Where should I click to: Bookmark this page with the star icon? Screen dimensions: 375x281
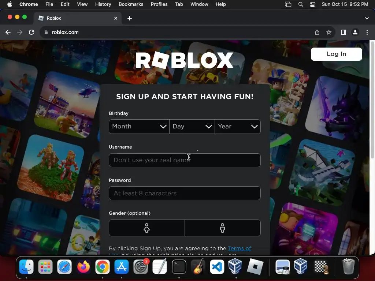(x=329, y=32)
